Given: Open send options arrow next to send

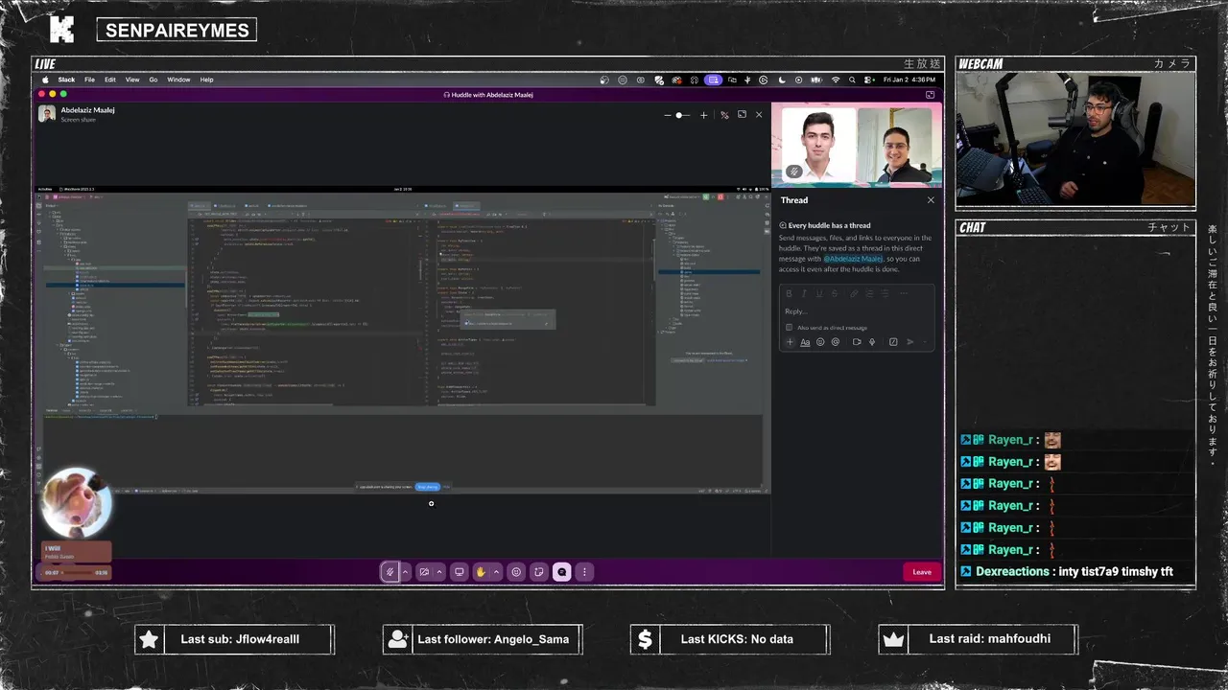Looking at the screenshot, I should [925, 342].
